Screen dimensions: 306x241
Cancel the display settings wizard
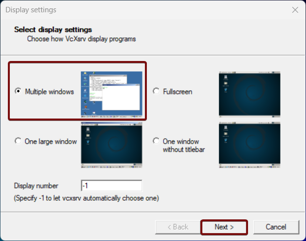(276, 227)
